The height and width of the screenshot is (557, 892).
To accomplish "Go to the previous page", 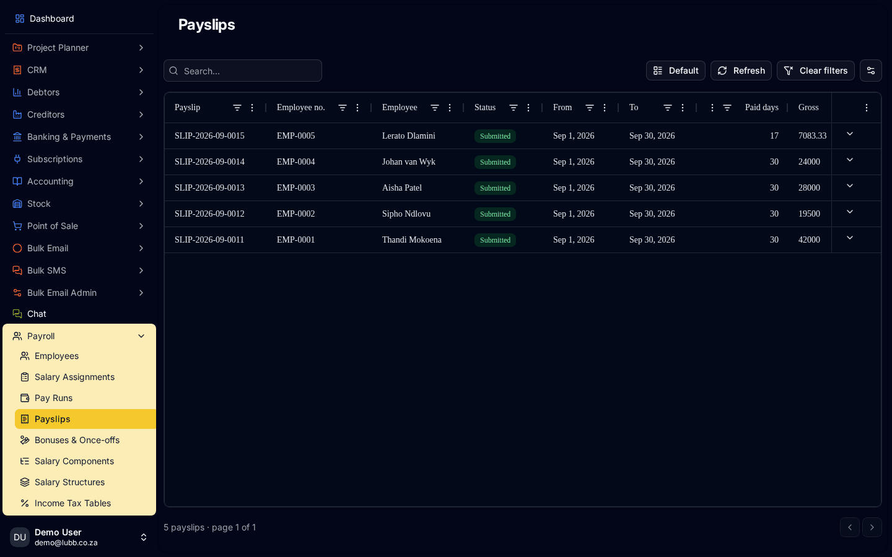I will 850,527.
